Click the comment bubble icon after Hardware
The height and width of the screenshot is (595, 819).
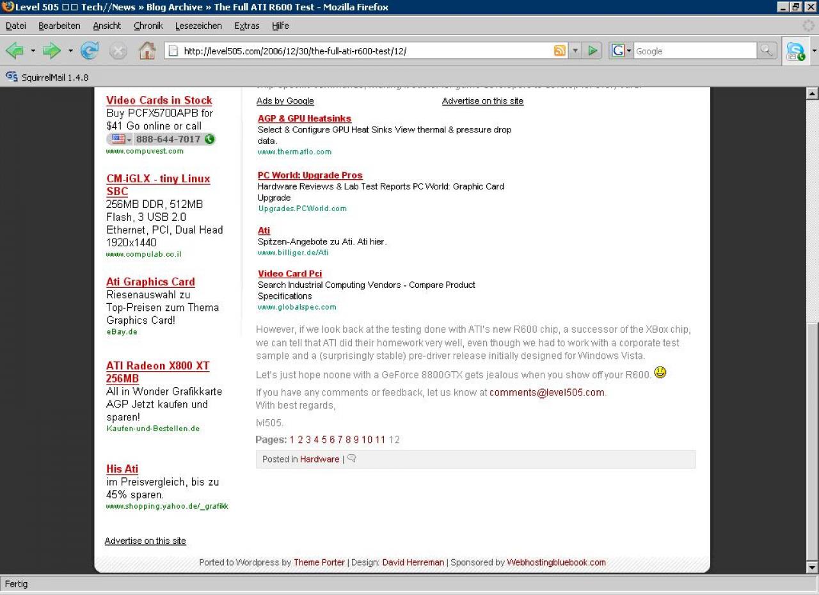[x=352, y=459]
